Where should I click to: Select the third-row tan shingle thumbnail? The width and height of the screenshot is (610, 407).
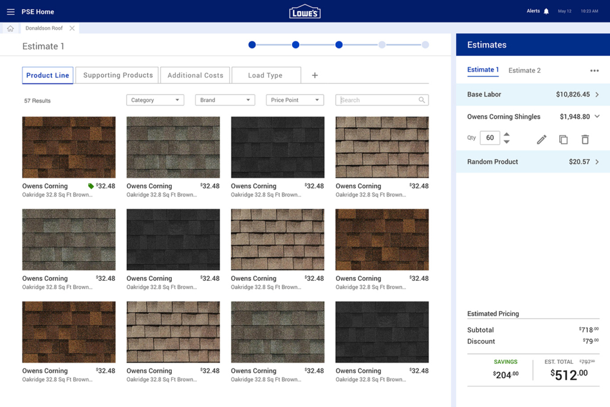[x=173, y=332]
